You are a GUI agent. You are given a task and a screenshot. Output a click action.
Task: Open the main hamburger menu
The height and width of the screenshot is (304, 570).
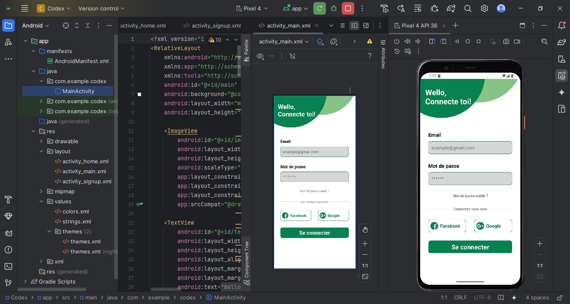click(x=25, y=8)
